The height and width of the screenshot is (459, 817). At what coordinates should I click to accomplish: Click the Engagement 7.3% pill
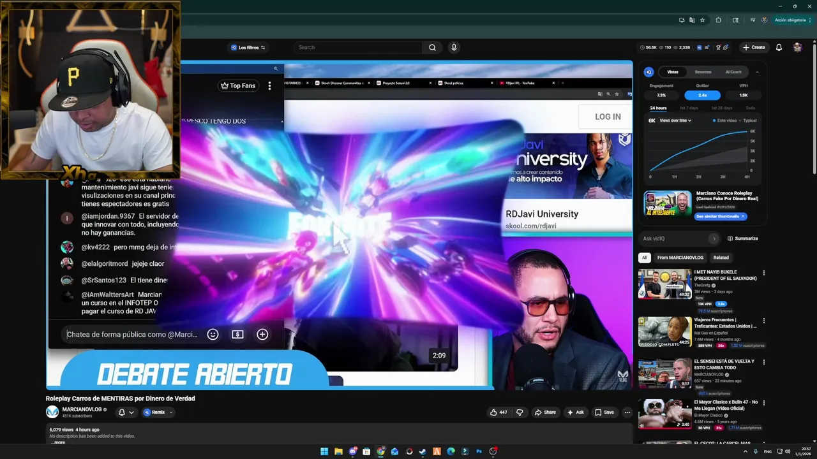point(661,95)
